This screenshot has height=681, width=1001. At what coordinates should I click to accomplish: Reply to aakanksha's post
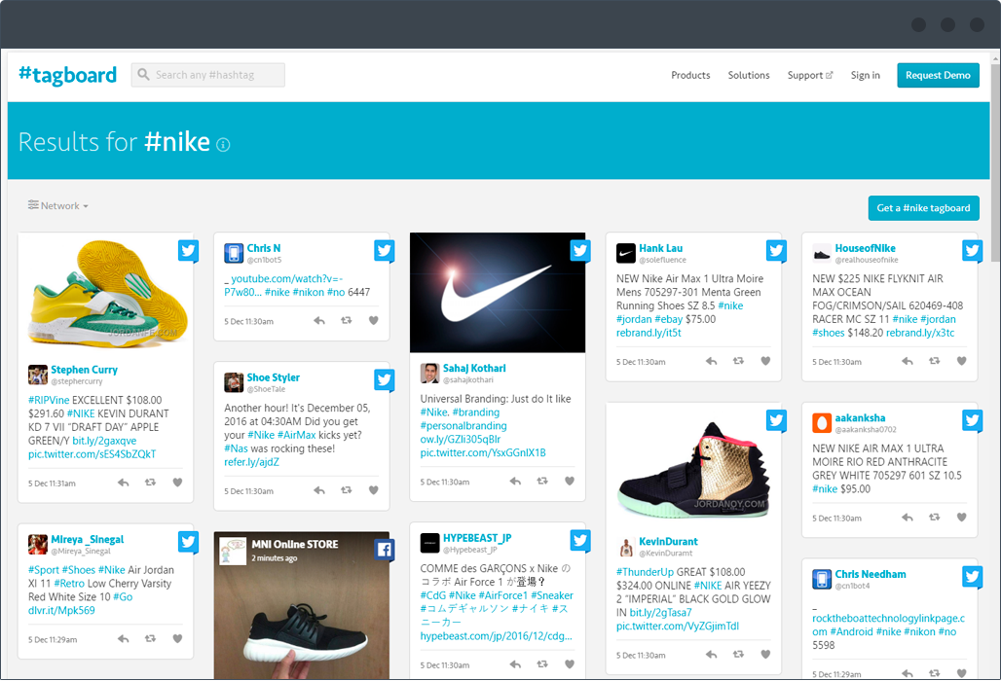(908, 518)
